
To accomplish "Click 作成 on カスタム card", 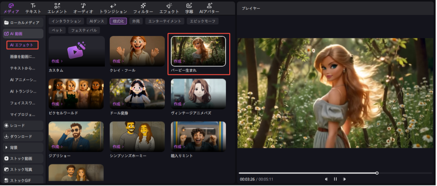I will pyautogui.click(x=57, y=61).
